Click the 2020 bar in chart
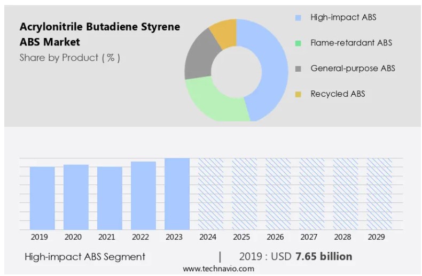Image resolution: width=422 pixels, height=276 pixels. [76, 197]
